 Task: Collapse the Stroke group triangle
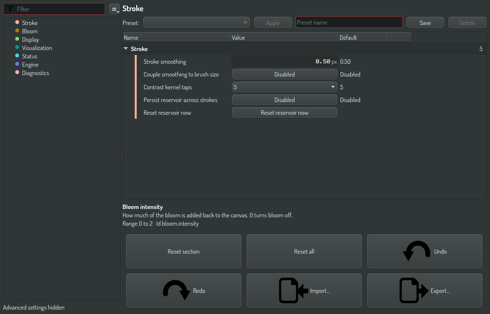pos(125,49)
